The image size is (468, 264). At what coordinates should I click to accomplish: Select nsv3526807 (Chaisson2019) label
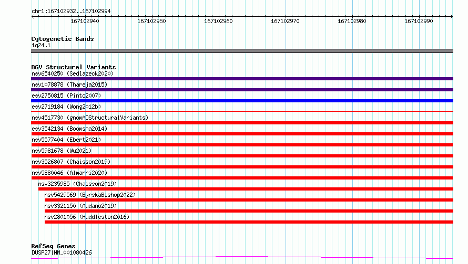[x=71, y=162]
